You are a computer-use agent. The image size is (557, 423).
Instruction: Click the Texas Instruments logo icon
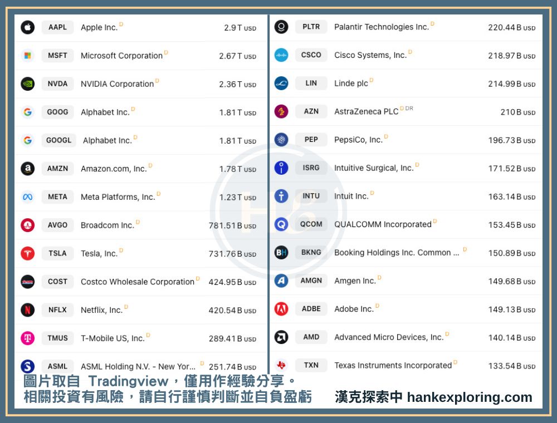[x=281, y=365]
